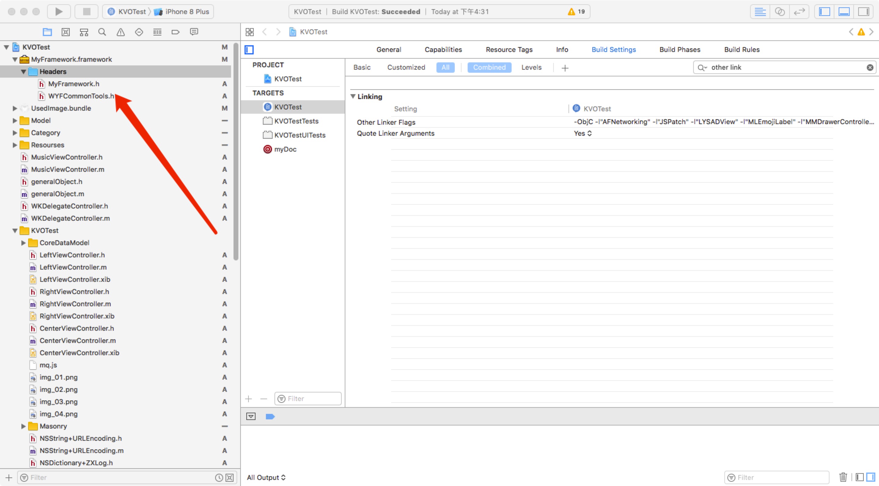Open the Find navigator magnifier icon
Image resolution: width=879 pixels, height=486 pixels.
(102, 32)
